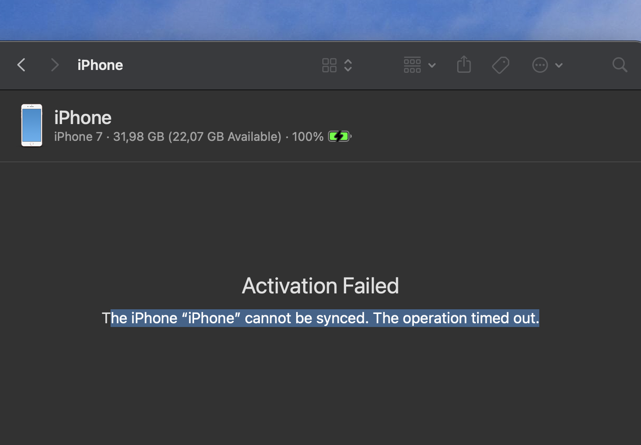Open the ellipsis More actions menu
Viewport: 641px width, 445px height.
(540, 65)
